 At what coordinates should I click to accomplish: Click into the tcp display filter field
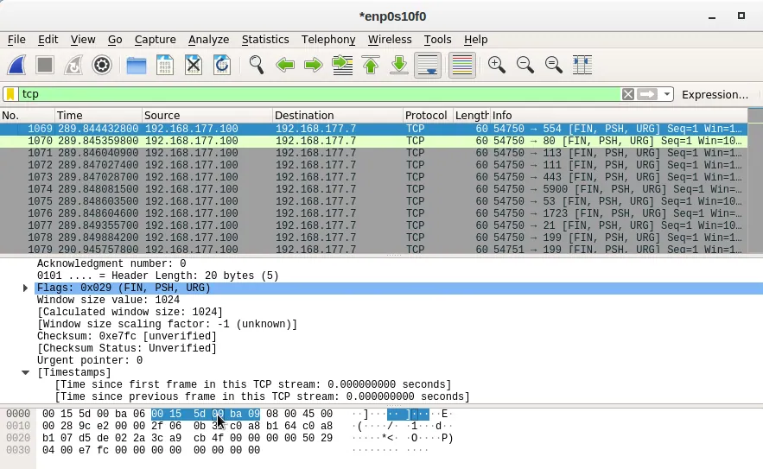319,94
